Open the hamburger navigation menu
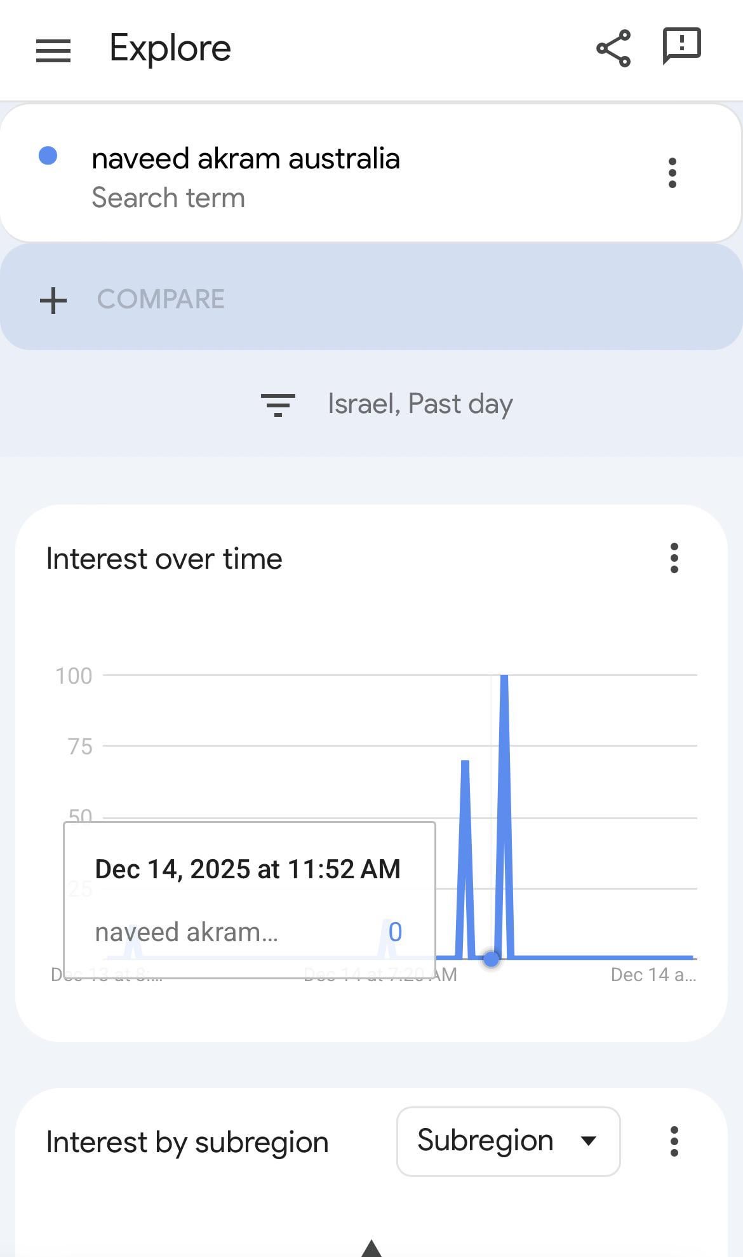Screen dimensions: 743x1257 pyautogui.click(x=53, y=50)
